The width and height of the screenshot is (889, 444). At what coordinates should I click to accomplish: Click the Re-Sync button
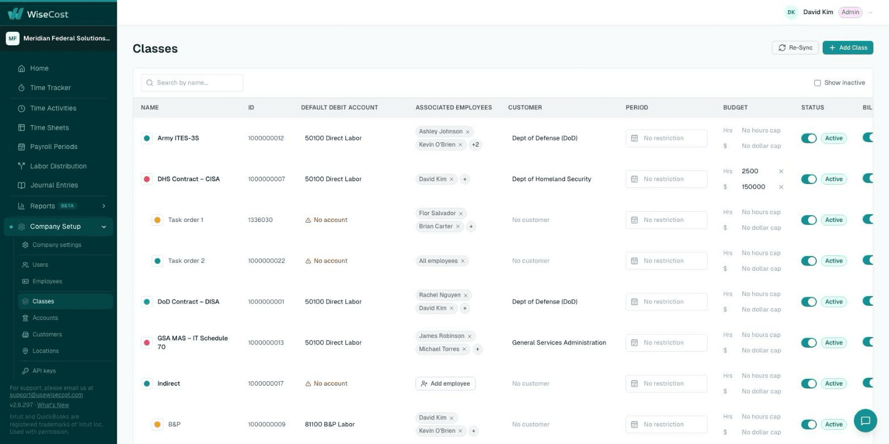[x=795, y=48]
